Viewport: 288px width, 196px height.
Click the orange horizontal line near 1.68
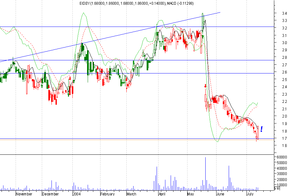click(137, 140)
